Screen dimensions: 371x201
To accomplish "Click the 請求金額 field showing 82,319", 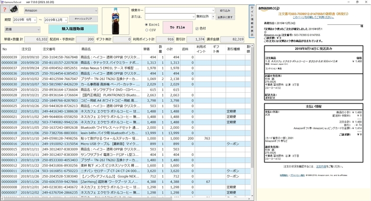I will click(232, 39).
